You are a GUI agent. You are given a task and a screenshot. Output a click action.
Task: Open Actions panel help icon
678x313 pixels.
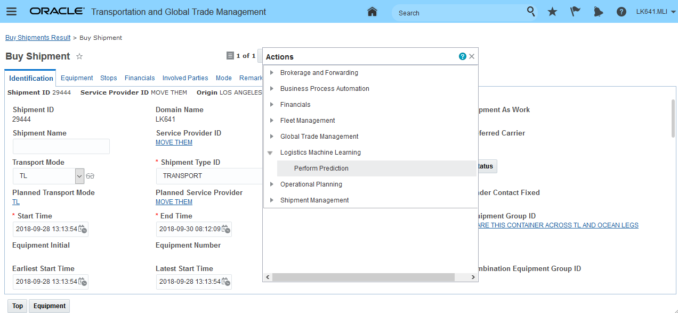462,56
